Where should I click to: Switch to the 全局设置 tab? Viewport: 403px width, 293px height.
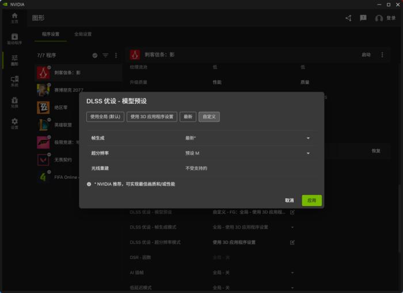tap(83, 34)
